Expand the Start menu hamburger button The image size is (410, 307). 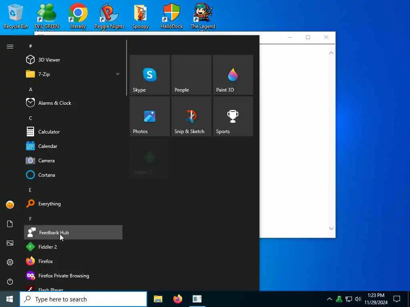click(10, 46)
